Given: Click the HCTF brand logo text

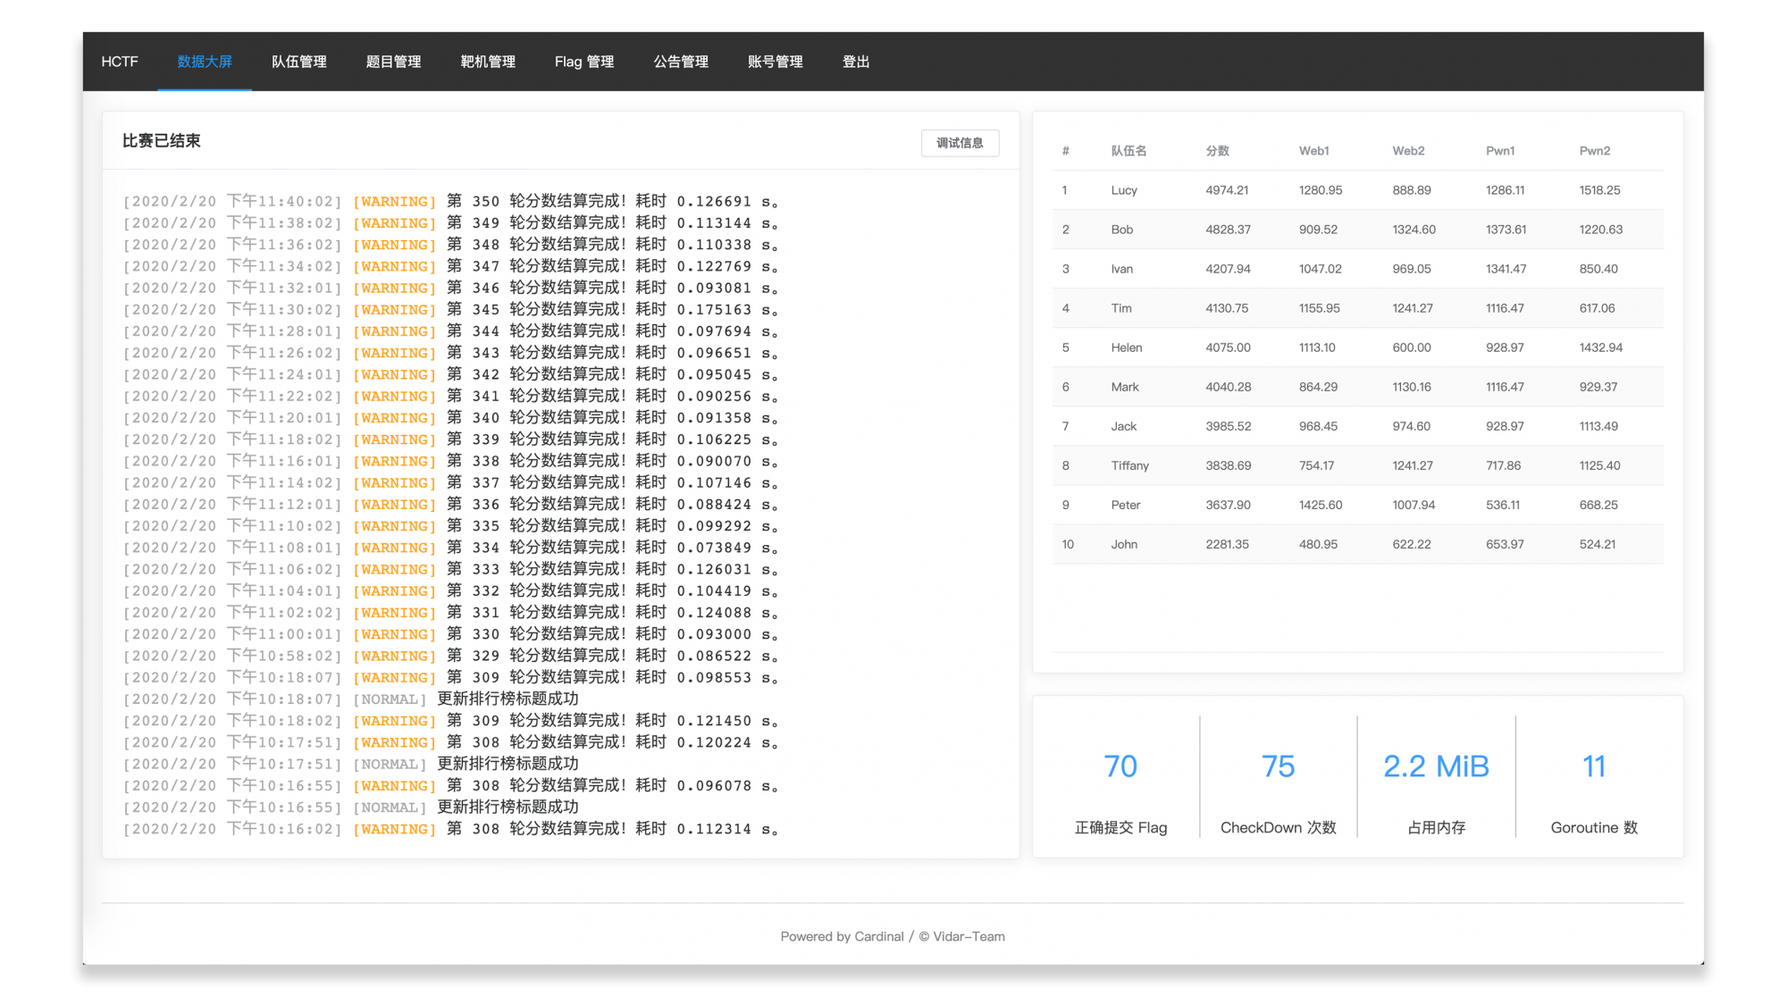Looking at the screenshot, I should tap(120, 62).
